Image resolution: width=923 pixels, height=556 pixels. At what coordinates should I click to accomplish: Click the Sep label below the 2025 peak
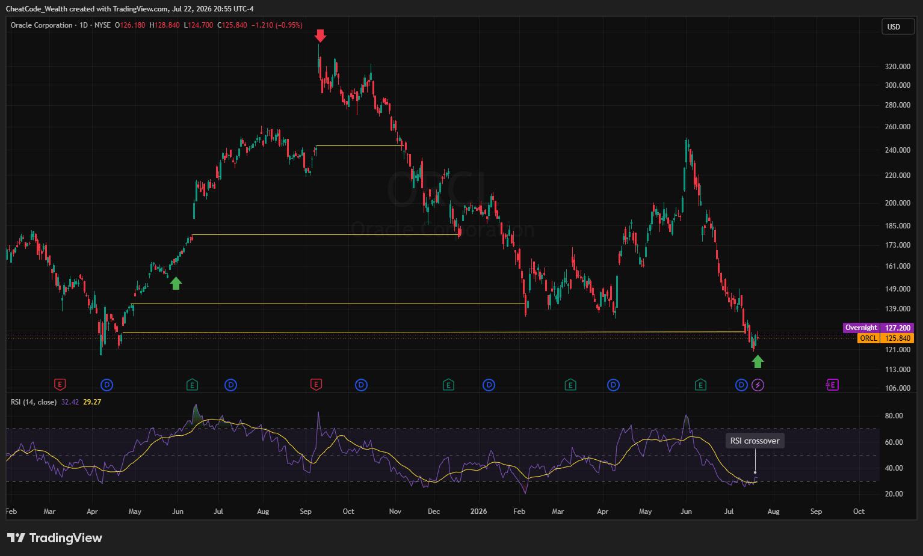point(306,512)
